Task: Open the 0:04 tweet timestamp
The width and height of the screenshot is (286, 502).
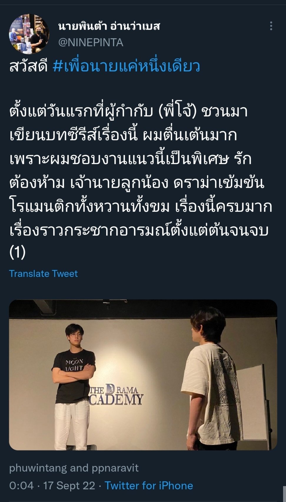Action: click(x=21, y=486)
